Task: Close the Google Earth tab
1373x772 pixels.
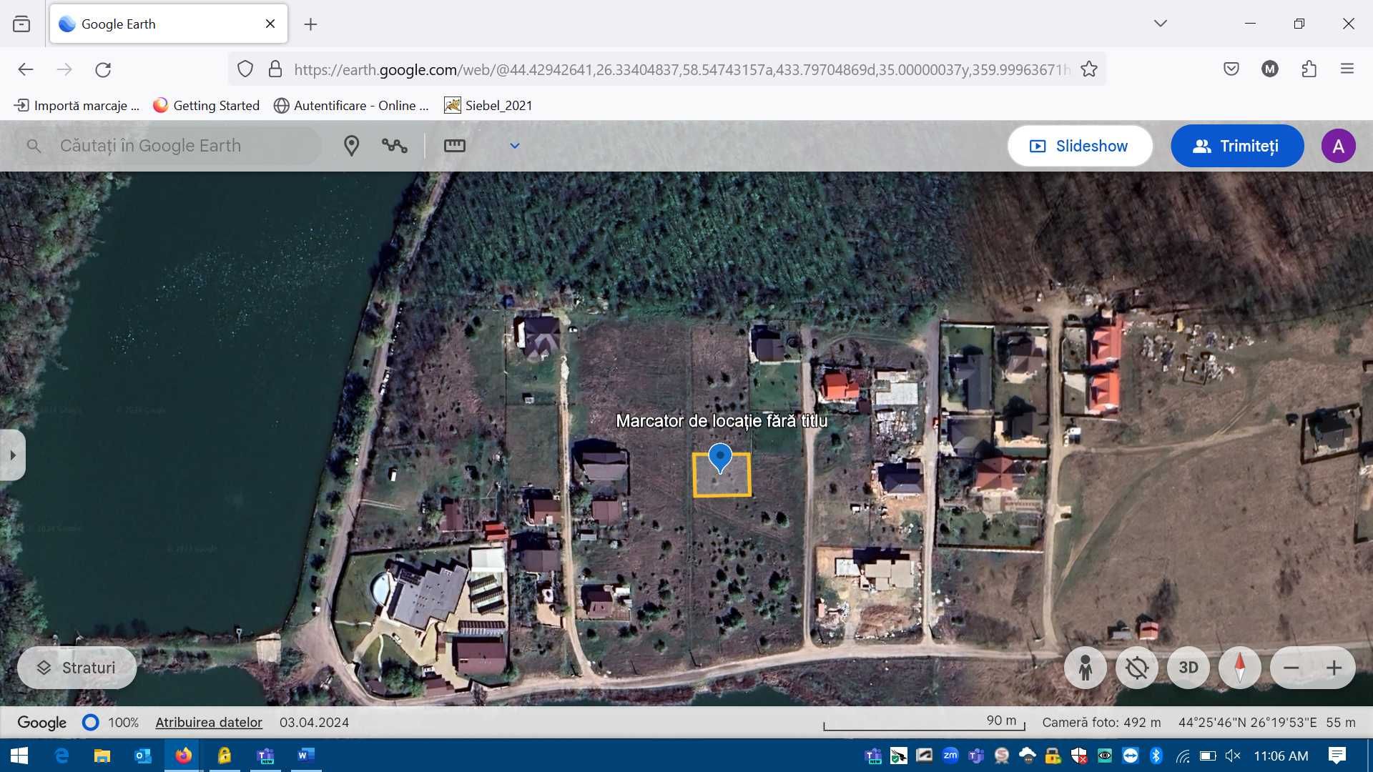Action: click(270, 24)
